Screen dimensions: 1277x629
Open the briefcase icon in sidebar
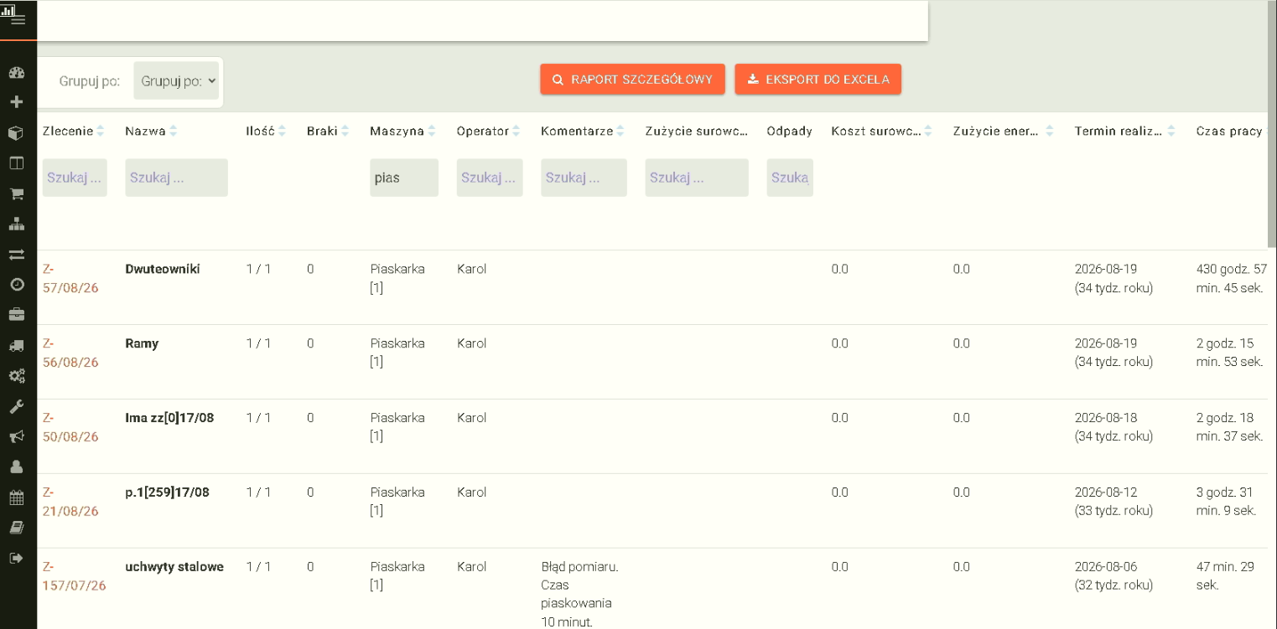[x=16, y=315]
